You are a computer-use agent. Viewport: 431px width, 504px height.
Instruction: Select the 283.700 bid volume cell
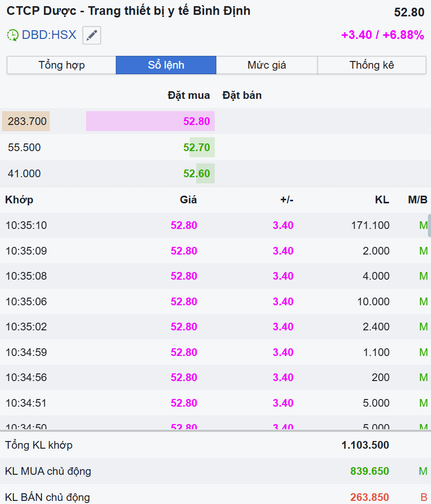click(27, 121)
